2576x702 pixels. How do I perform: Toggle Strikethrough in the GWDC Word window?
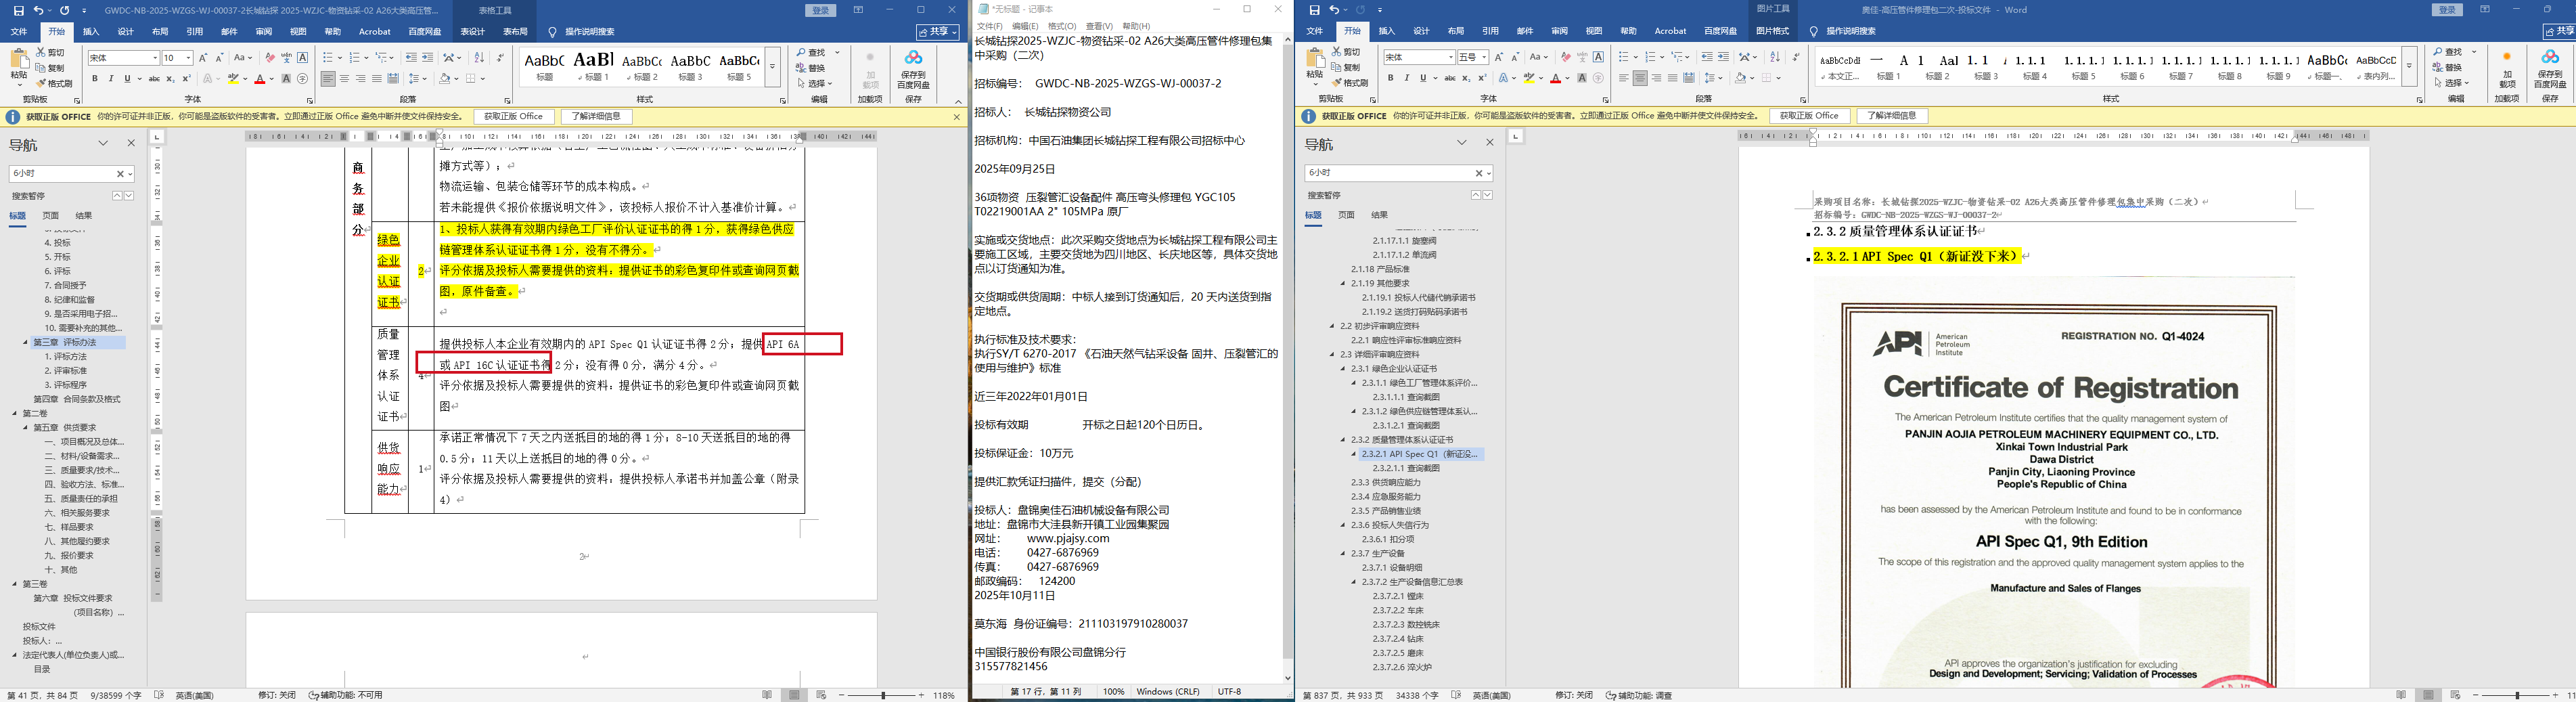(154, 79)
